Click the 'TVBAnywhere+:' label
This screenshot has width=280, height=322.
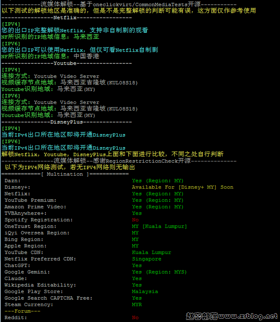click(26, 213)
